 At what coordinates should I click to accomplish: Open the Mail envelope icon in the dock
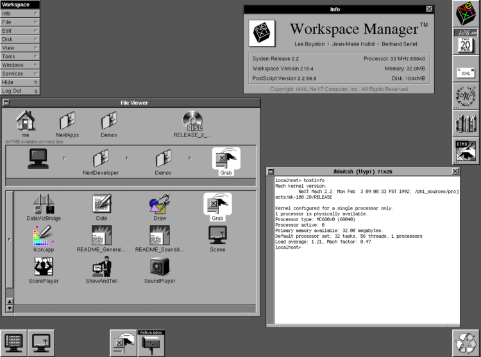tap(466, 69)
